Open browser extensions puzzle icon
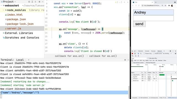Image resolution: width=177 pixels, height=99 pixels. point(169,5)
